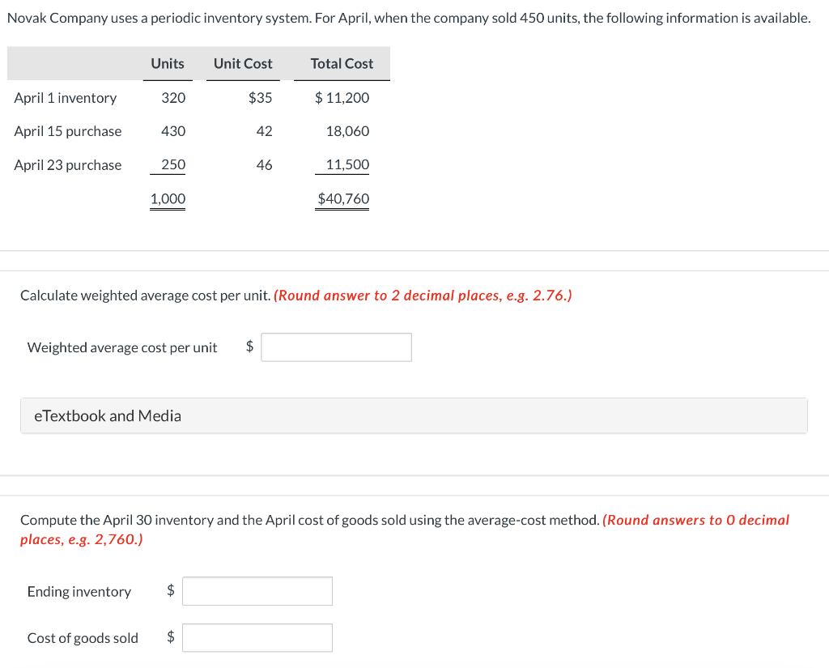This screenshot has height=668, width=829.
Task: Click the 'Round answers to 0 decimal' note
Action: (405, 530)
